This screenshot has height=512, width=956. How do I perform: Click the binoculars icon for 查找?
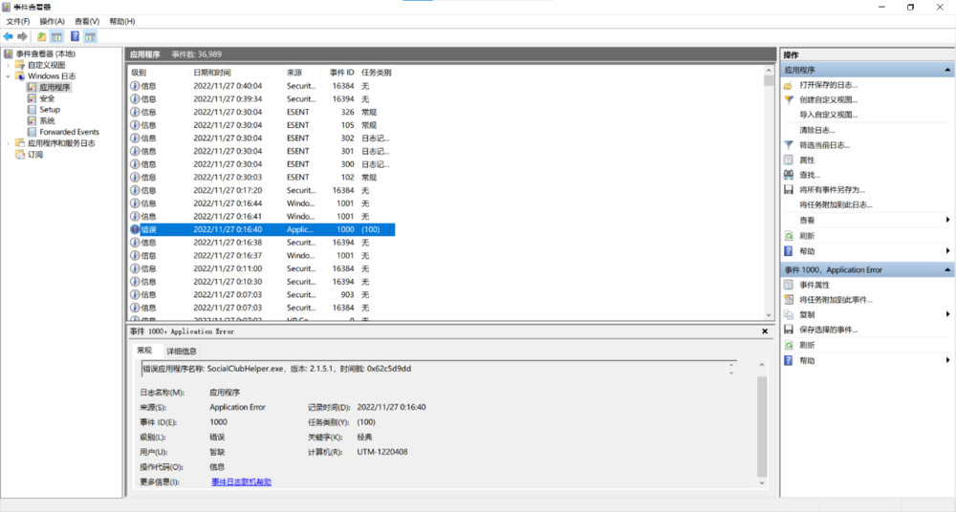789,175
